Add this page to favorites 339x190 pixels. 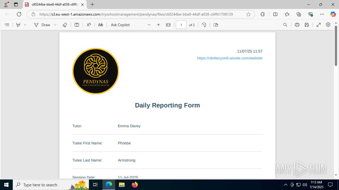click(248, 14)
